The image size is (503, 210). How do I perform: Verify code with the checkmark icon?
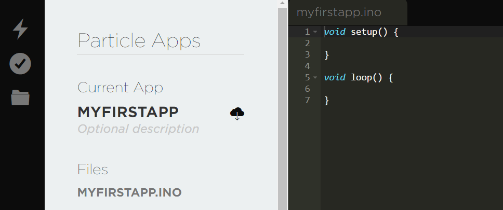[20, 63]
